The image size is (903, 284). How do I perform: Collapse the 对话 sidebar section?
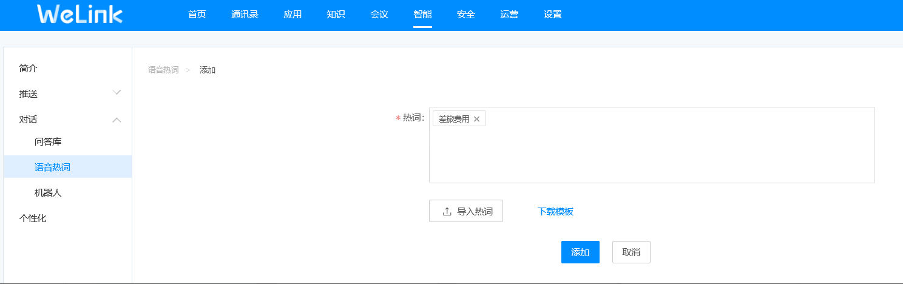(117, 120)
